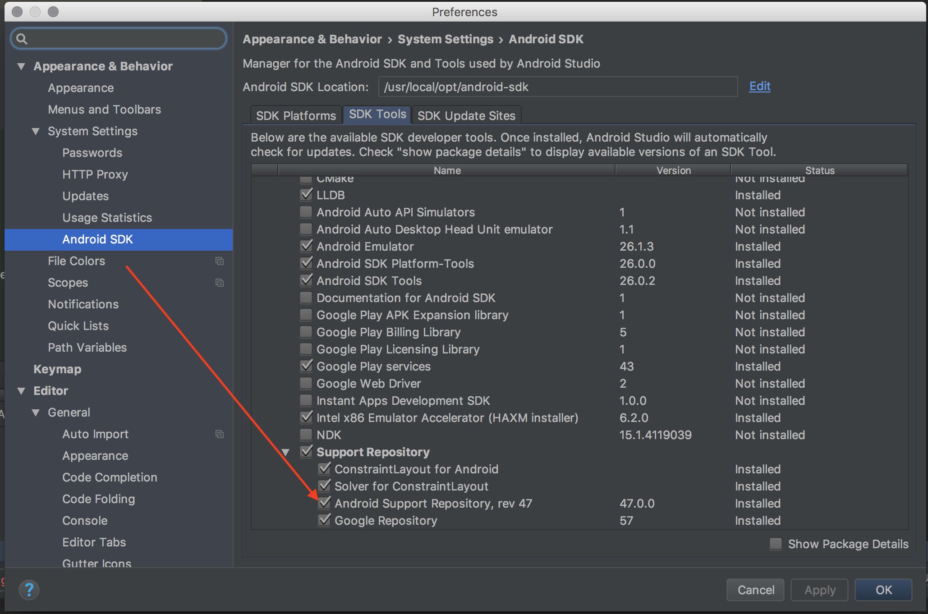Image resolution: width=928 pixels, height=614 pixels.
Task: Click the File Colors project-level icon
Action: point(220,261)
